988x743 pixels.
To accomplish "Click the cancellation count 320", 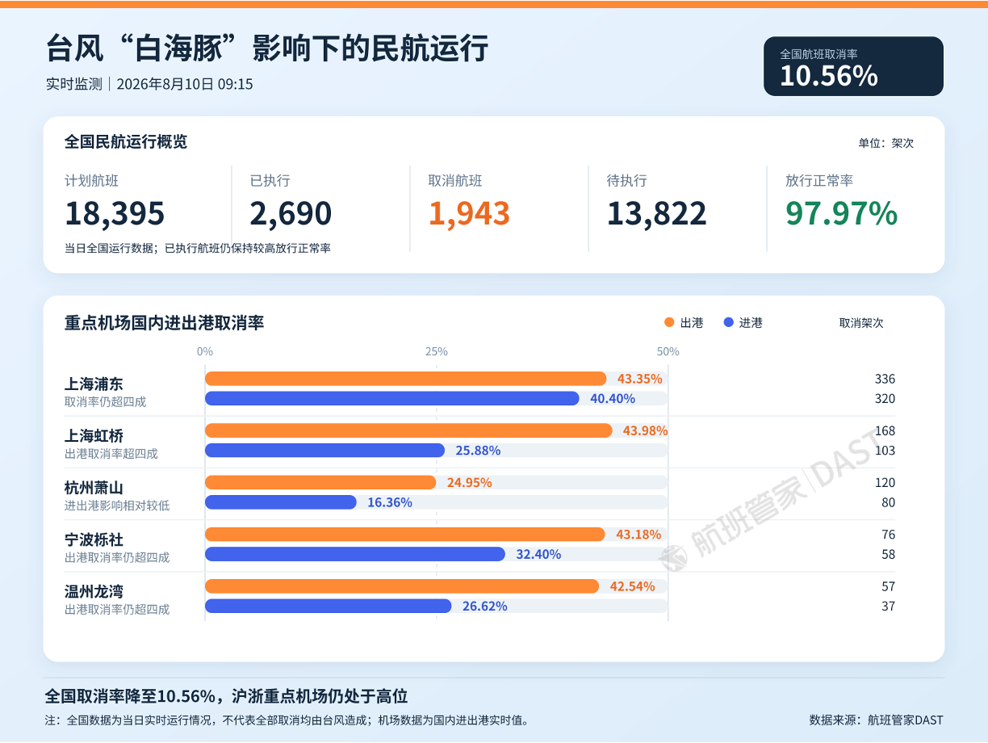I will (x=885, y=399).
